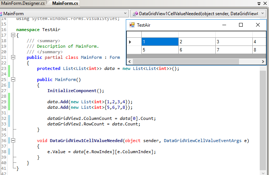Image resolution: width=269 pixels, height=175 pixels.
Task: Open the DataGridView1CellValueNeeded member dropdown
Action: point(262,13)
